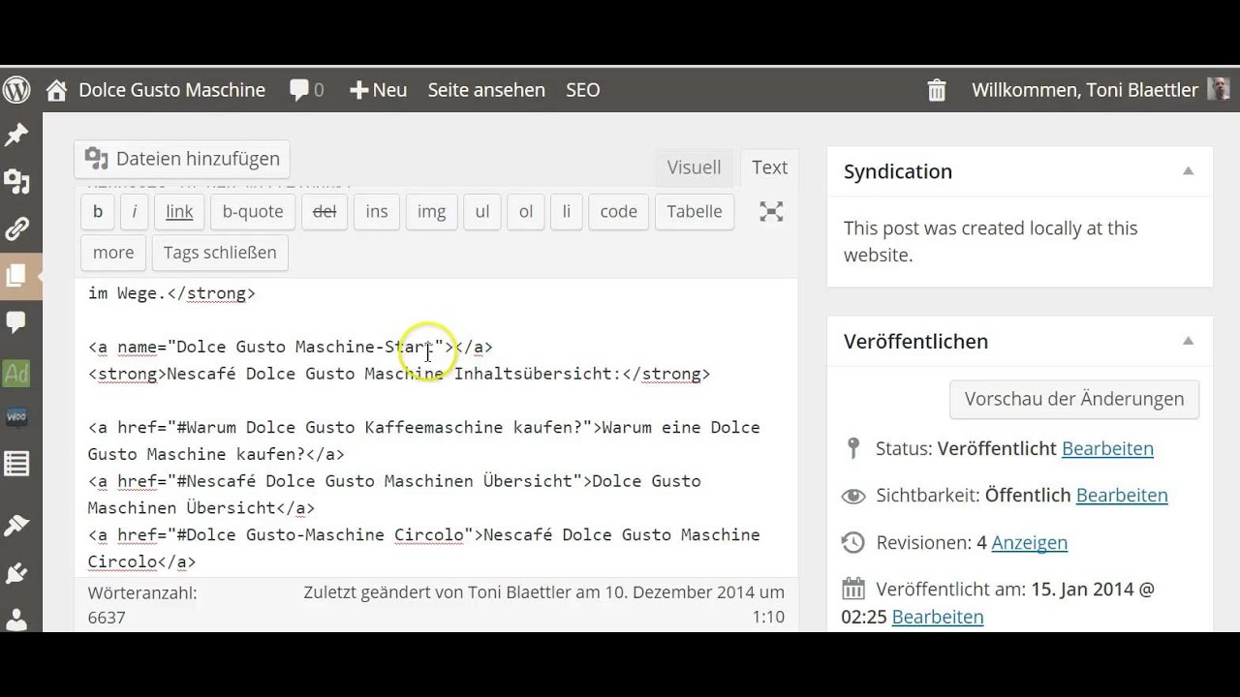Image resolution: width=1240 pixels, height=697 pixels.
Task: Click Bearbeiten link next to Sichtbarkeit
Action: [x=1122, y=495]
